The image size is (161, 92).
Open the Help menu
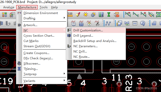click(x=54, y=7)
